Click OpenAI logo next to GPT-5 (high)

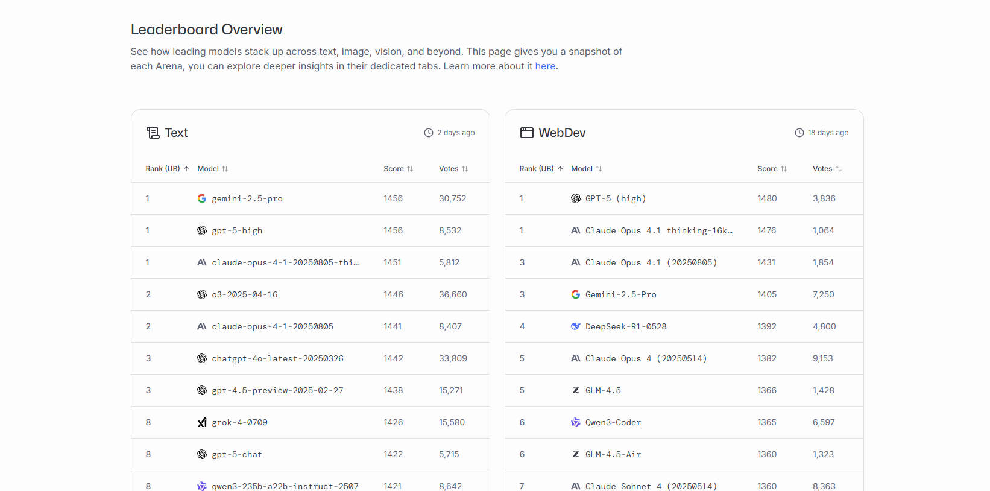pyautogui.click(x=576, y=198)
